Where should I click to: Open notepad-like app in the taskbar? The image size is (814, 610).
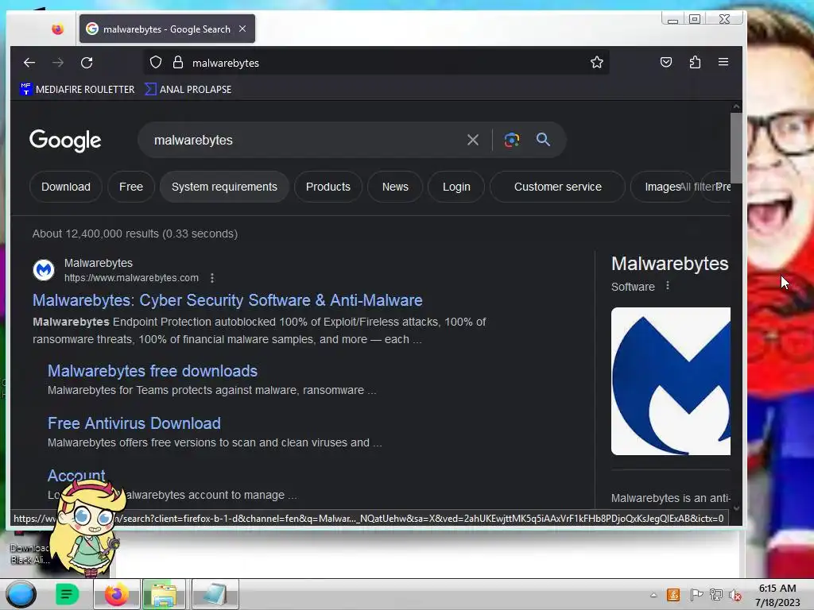(215, 594)
